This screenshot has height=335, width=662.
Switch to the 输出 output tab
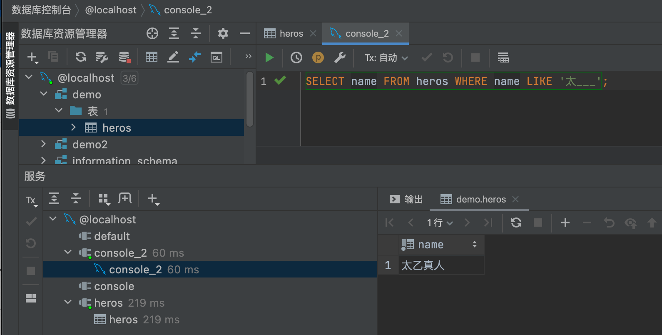406,199
